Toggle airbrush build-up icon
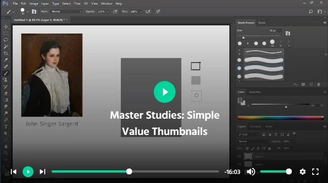Viewport: 328px width, 183px height. 148,11
